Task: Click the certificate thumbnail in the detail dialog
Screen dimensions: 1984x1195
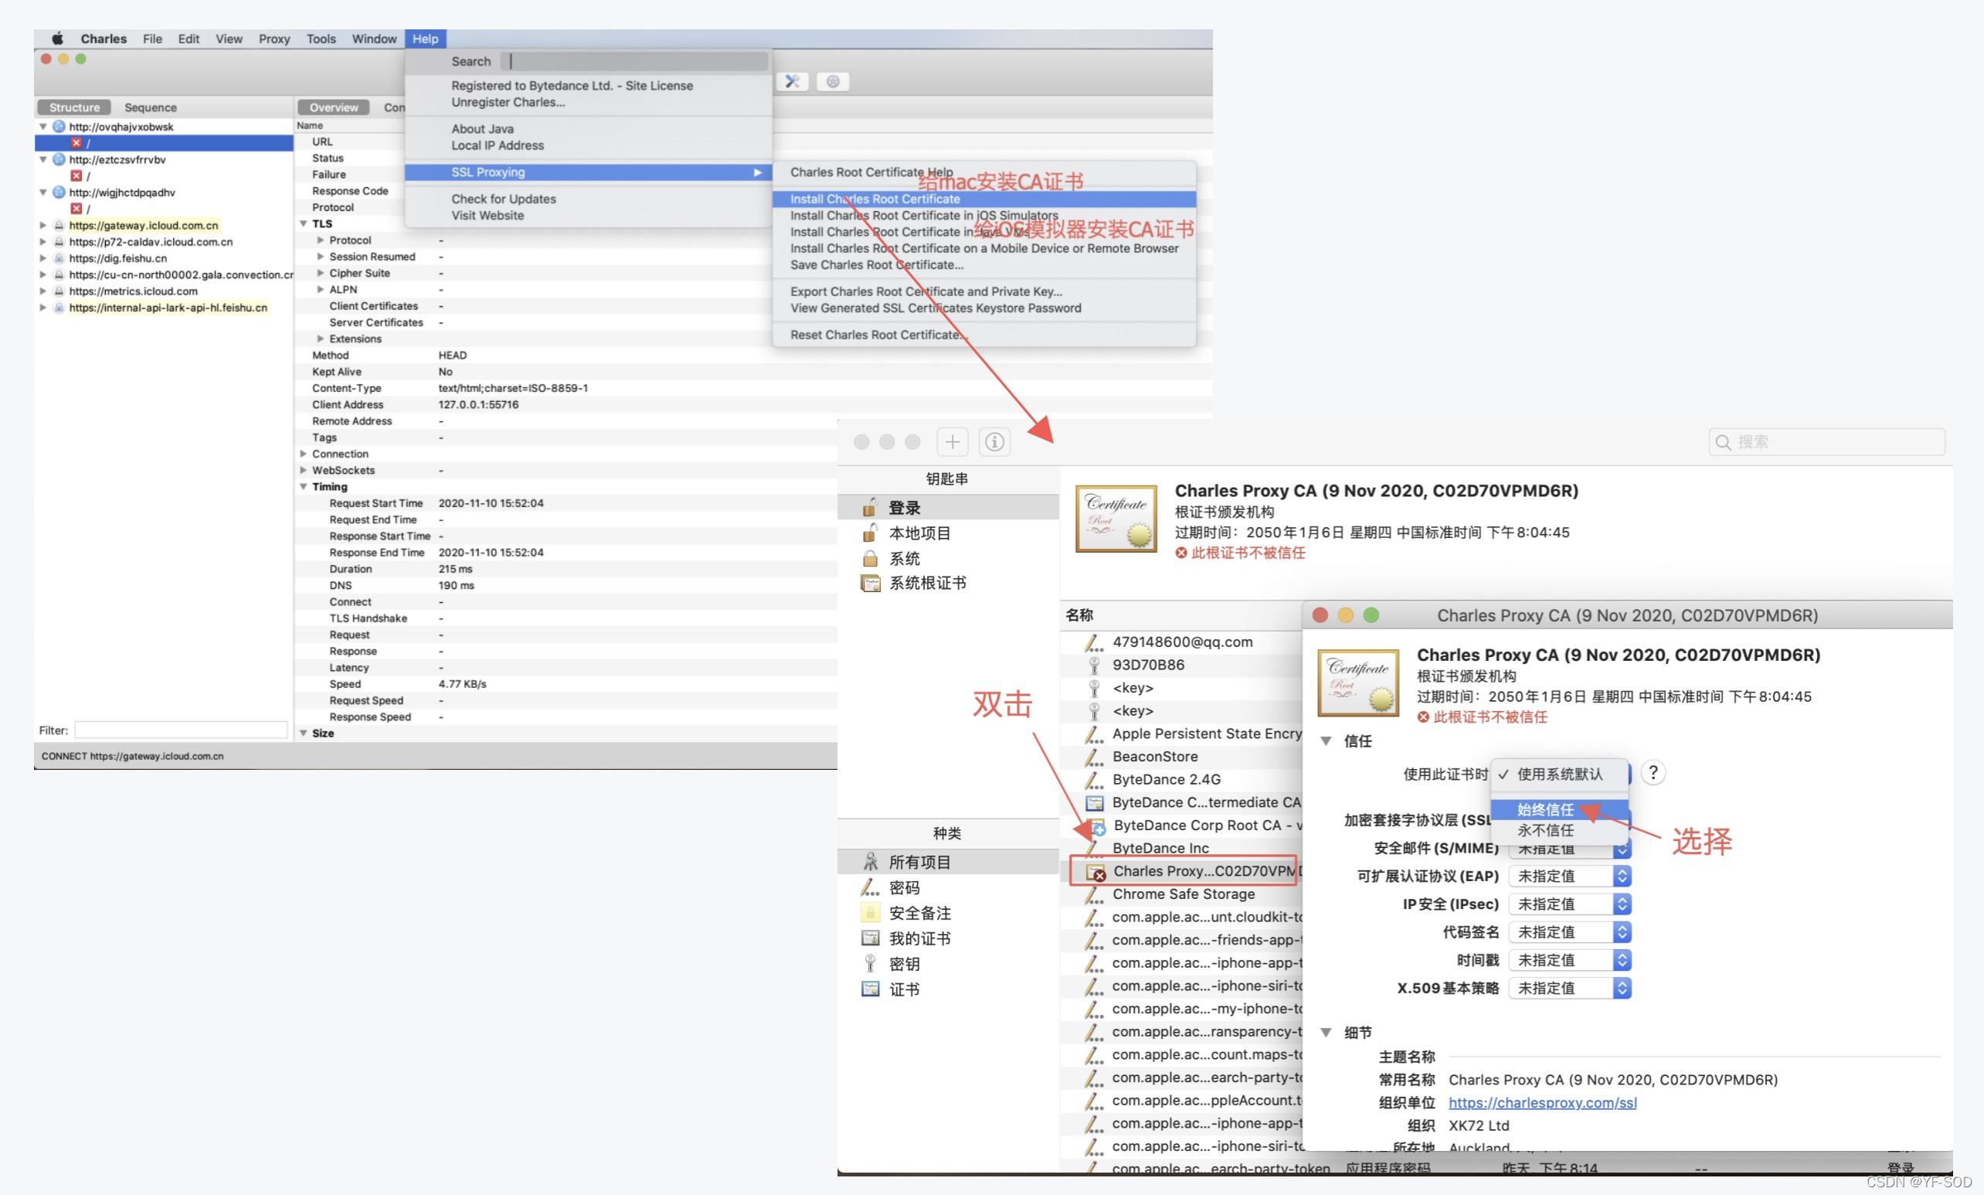Action: click(x=1357, y=682)
